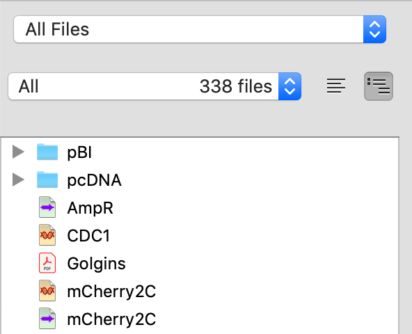Open the All Files type dropdown
This screenshot has width=412, height=334.
click(200, 29)
